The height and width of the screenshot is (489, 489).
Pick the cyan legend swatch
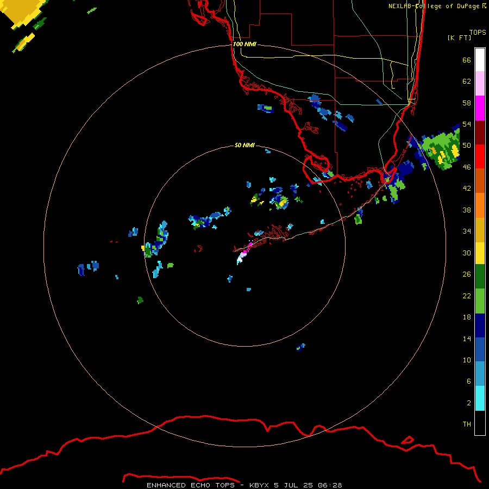(x=480, y=398)
